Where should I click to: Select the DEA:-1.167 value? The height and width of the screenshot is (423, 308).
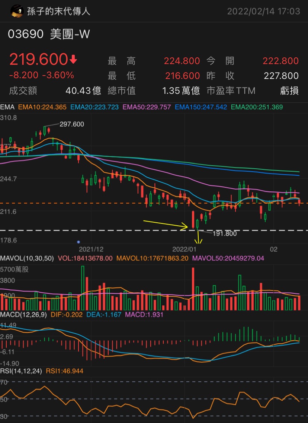[104, 315]
